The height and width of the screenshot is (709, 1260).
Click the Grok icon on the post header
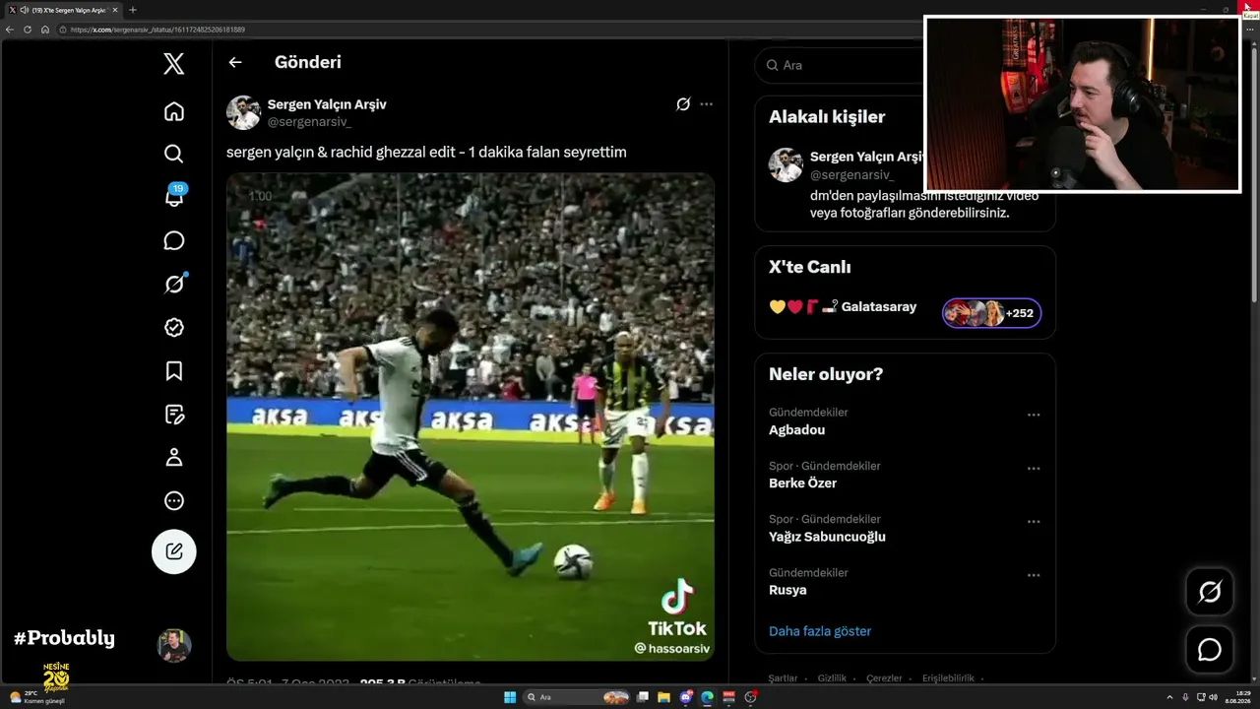tap(683, 103)
